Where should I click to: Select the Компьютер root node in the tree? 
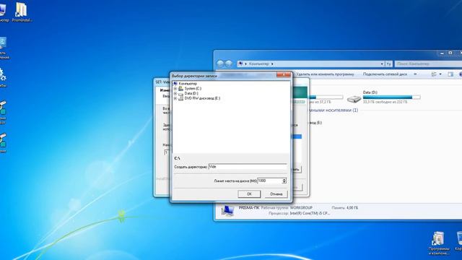188,84
